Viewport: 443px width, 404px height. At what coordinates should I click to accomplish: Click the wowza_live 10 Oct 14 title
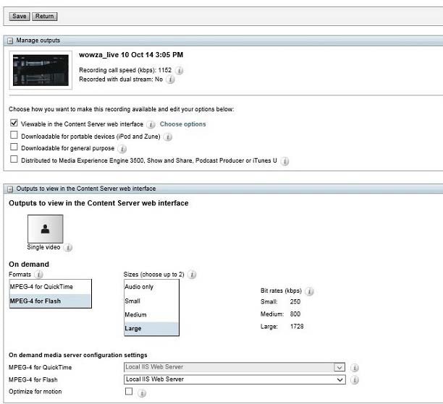131,55
